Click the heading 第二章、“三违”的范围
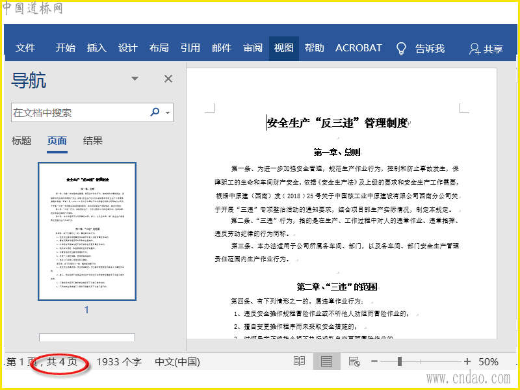The width and height of the screenshot is (520, 390). point(337,287)
